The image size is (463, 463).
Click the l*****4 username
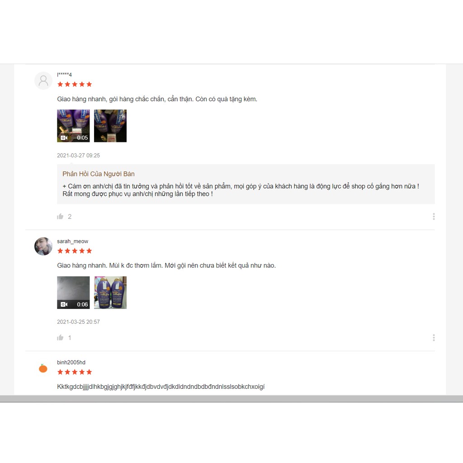click(x=64, y=75)
